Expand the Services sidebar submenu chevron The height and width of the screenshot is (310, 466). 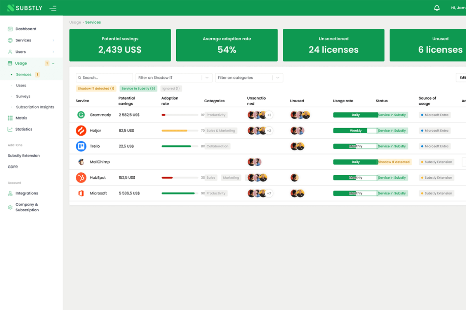coord(53,40)
